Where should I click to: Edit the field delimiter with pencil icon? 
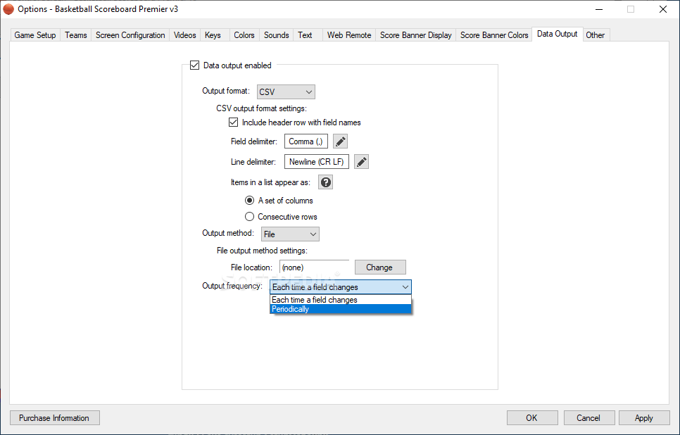341,141
